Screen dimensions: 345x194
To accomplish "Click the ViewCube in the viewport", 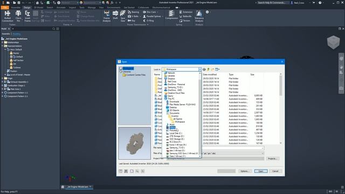I will coord(333,42).
